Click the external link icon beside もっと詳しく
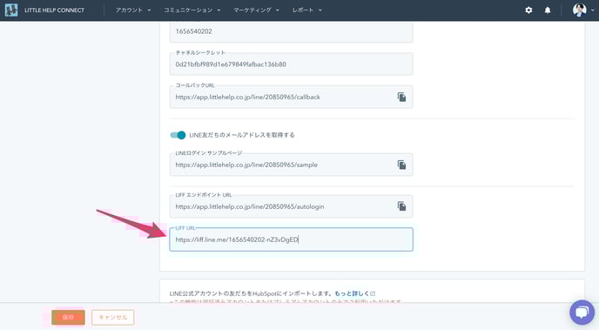 373,293
